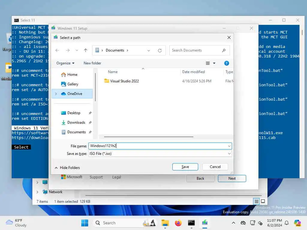Click the Save button
Image resolution: width=307 pixels, height=230 pixels.
coord(185,167)
